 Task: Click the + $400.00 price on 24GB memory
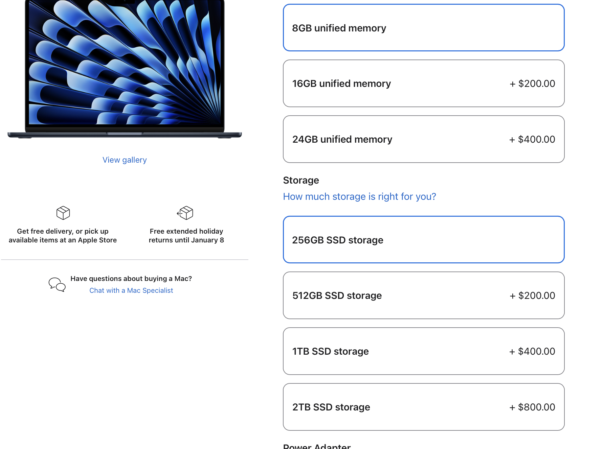click(532, 139)
